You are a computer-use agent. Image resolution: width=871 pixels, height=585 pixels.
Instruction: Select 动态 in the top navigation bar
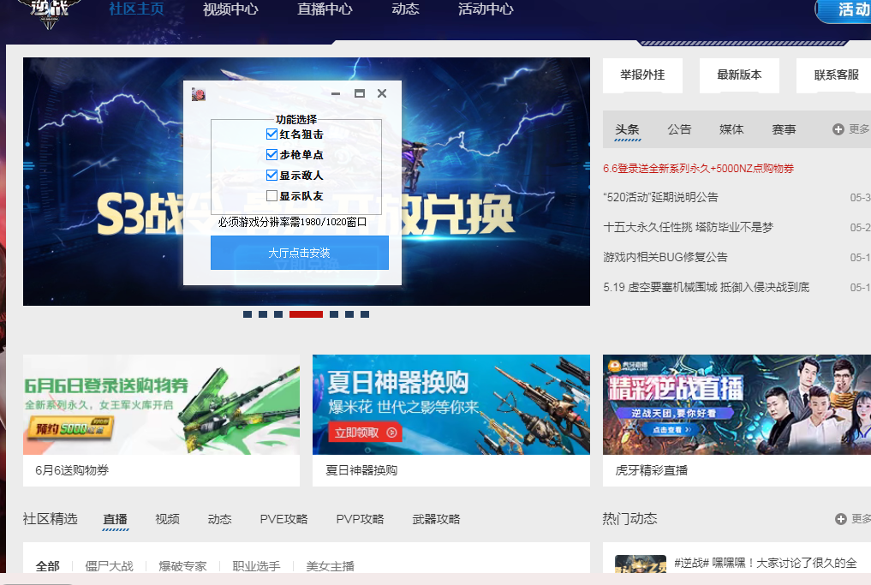point(405,9)
